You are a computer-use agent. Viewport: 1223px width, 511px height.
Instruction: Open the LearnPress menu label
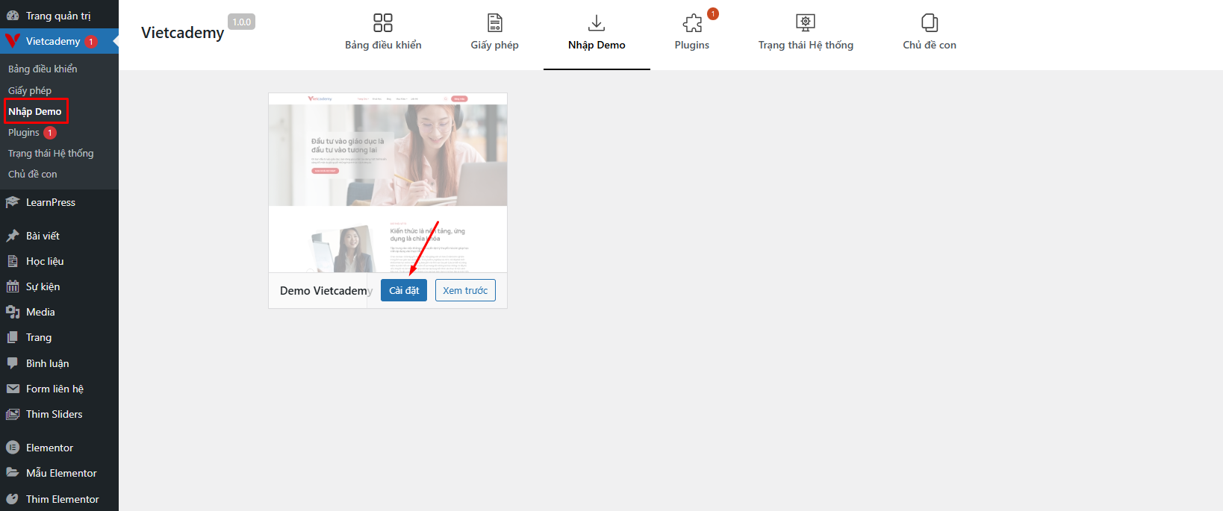coord(51,202)
